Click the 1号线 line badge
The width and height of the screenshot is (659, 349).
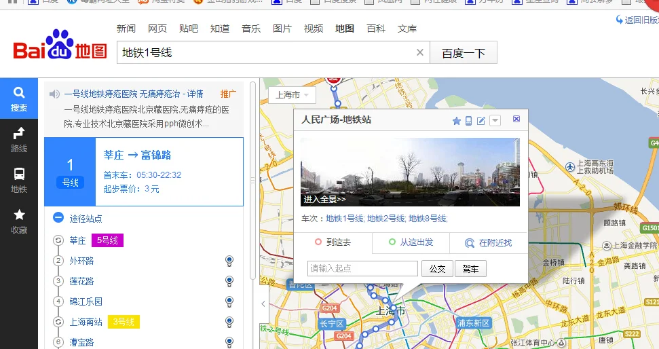tap(70, 172)
